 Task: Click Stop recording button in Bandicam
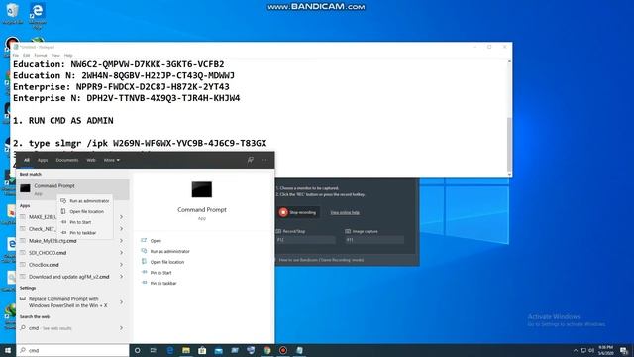pos(298,212)
